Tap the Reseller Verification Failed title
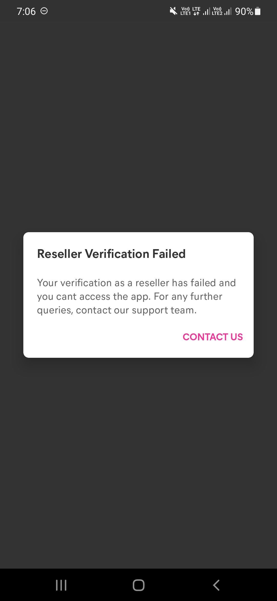The width and height of the screenshot is (277, 601). pyautogui.click(x=111, y=254)
